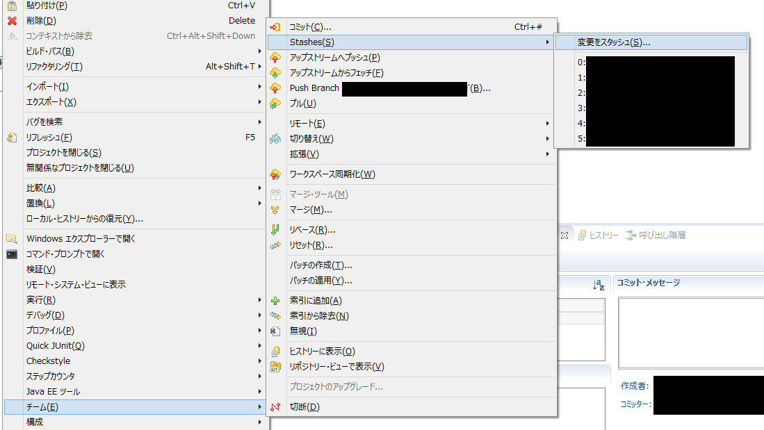Select デバッグ(D) menu entry
Screen dimensions: 764x430
(x=135, y=315)
